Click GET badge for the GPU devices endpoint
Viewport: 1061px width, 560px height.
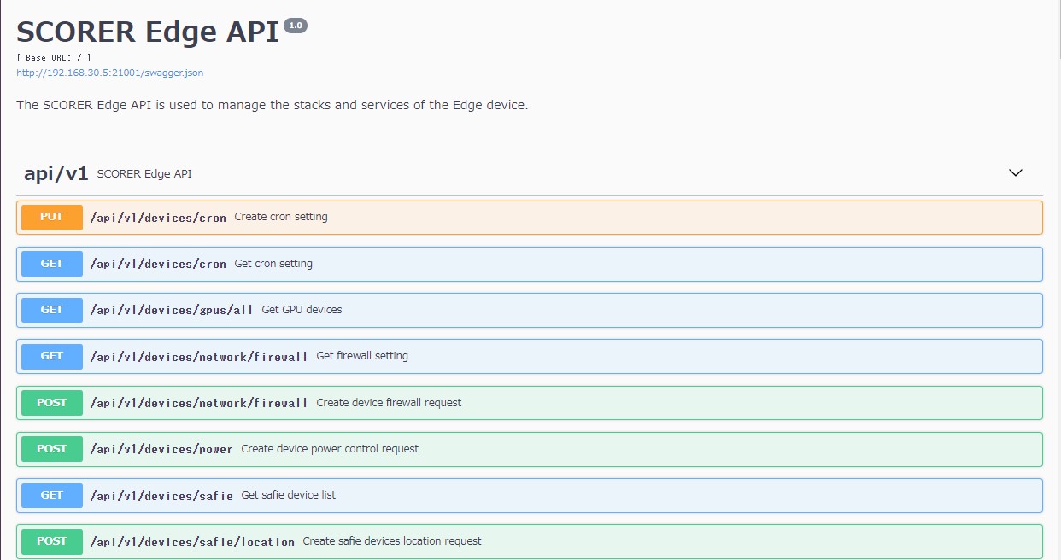point(52,310)
